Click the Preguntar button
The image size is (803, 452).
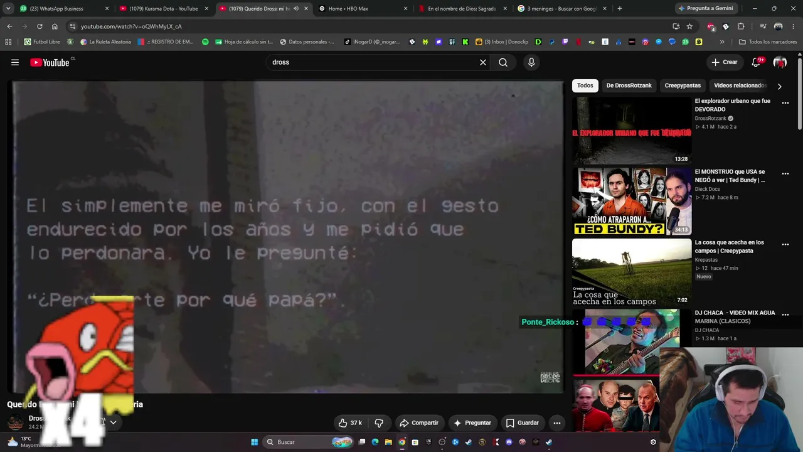(472, 423)
